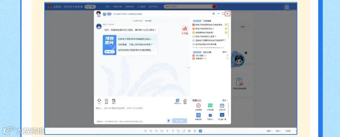Collapse the right side panel arrow
This screenshot has height=137, width=340.
coord(189,68)
